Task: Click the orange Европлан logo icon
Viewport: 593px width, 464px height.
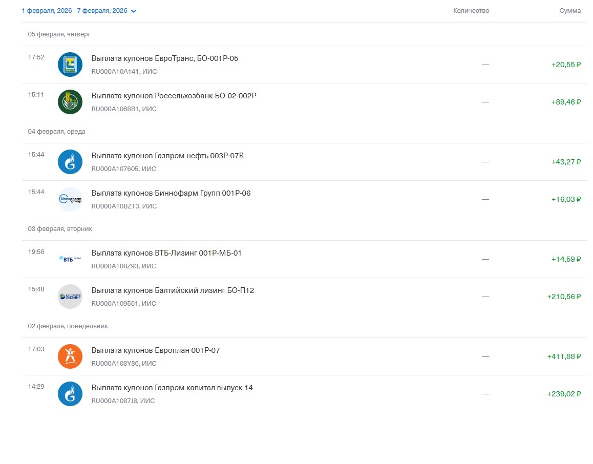Action: tap(70, 356)
